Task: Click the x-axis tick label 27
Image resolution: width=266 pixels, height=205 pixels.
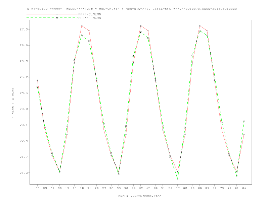Action: tap(104, 188)
